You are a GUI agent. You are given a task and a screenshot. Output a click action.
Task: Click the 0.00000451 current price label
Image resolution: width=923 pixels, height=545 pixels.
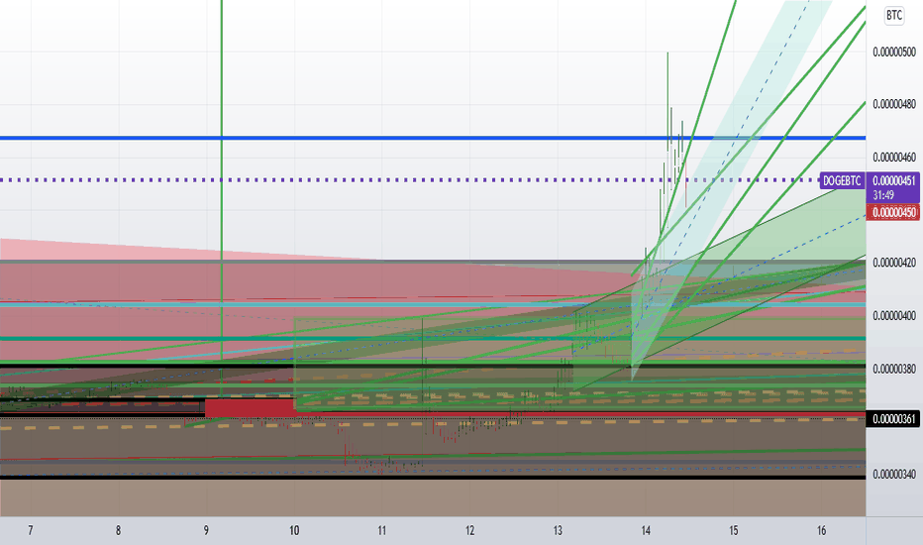[893, 181]
